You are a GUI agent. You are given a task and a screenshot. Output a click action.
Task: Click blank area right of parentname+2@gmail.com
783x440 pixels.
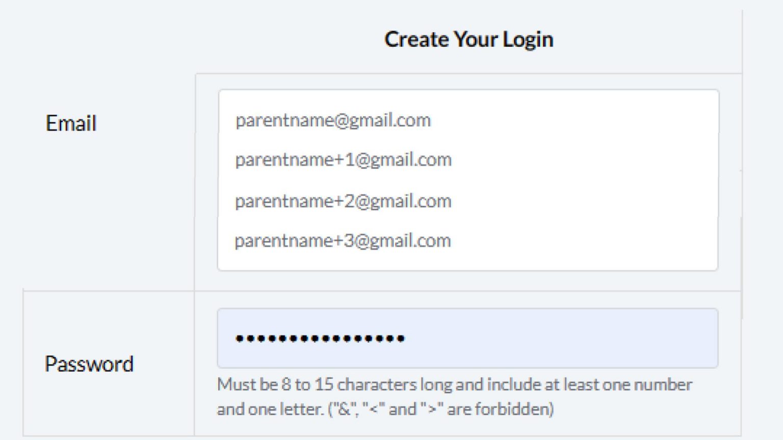581,201
